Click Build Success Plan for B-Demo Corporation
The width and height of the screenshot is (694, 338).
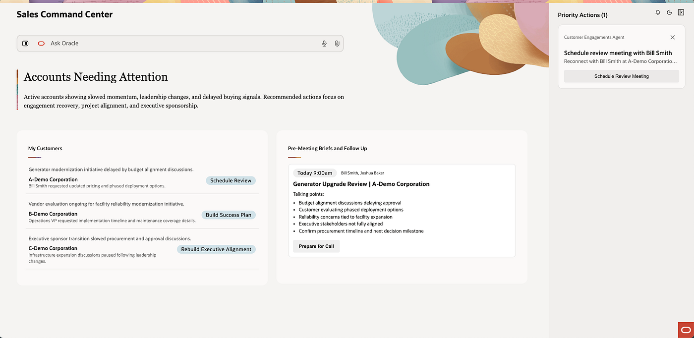[x=229, y=215]
